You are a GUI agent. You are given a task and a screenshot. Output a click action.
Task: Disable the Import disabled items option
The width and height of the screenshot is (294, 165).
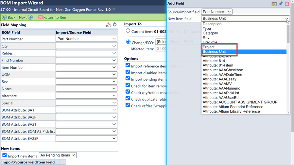128,72
